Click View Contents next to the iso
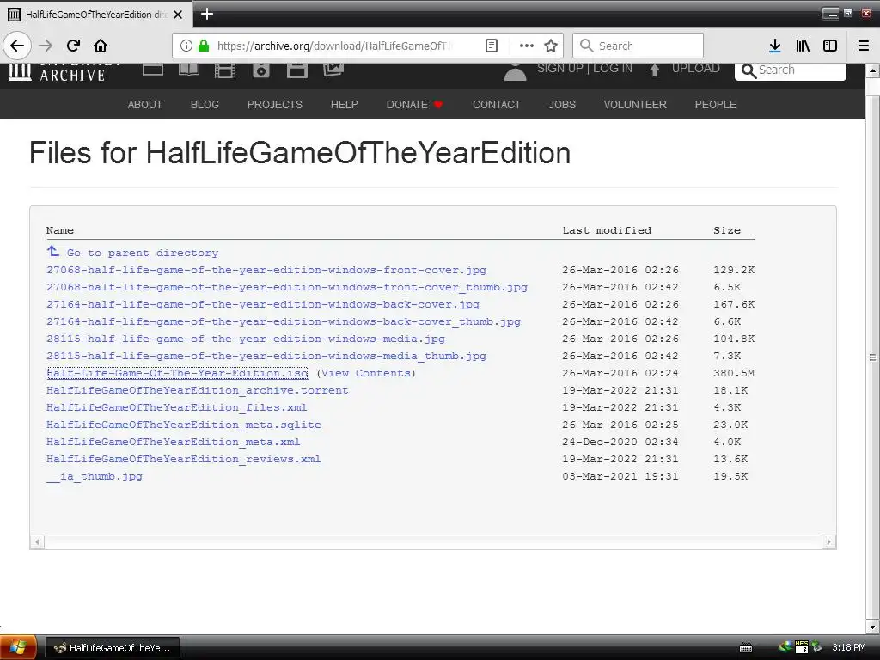 [x=366, y=373]
